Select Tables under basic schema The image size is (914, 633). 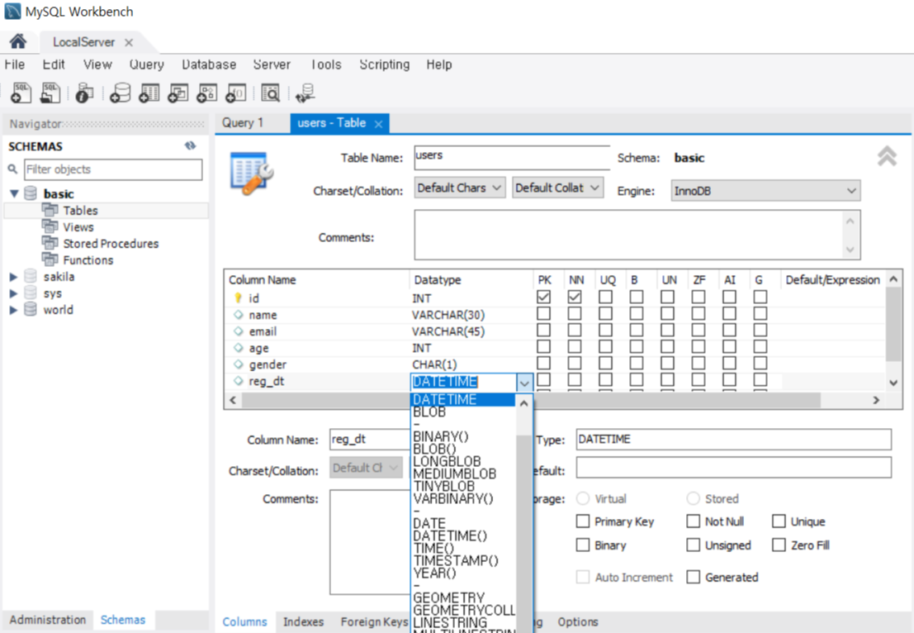(80, 211)
